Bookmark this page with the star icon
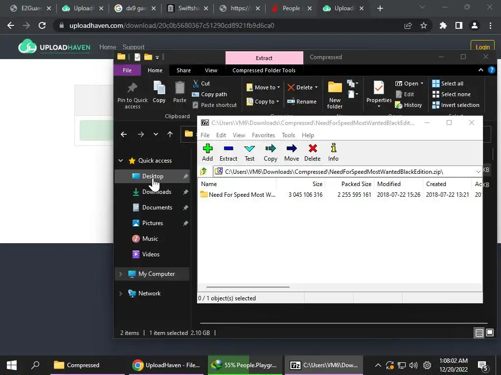This screenshot has width=501, height=375. pyautogui.click(x=424, y=25)
